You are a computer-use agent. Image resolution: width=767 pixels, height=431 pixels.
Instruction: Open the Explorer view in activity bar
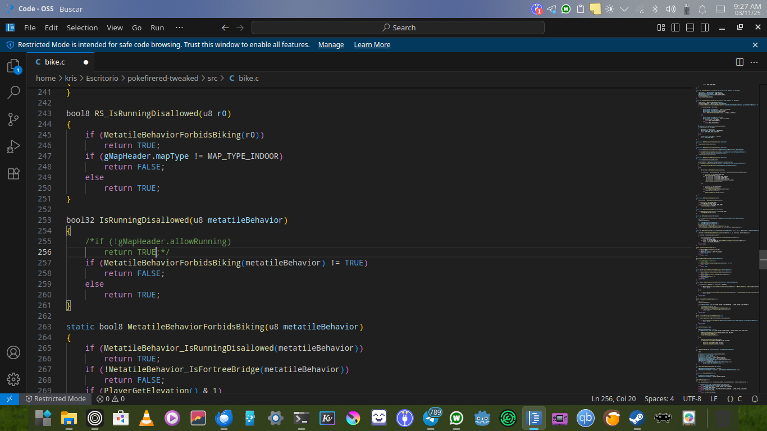(13, 66)
